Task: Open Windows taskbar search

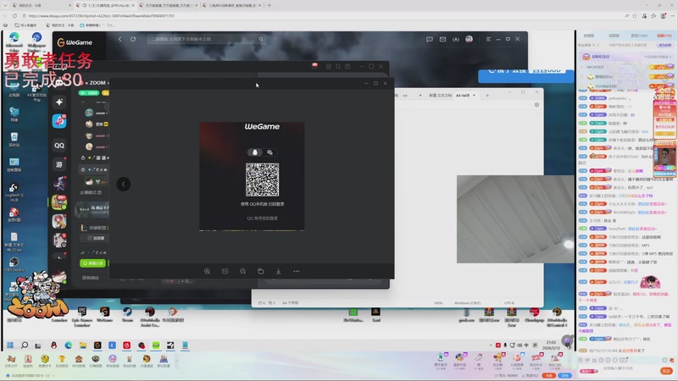Action: 25,345
